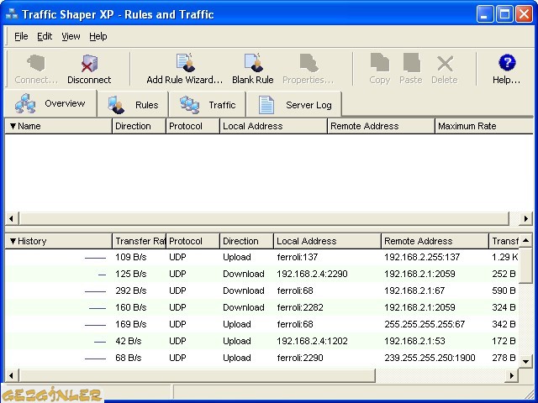
Task: Click local address ferroli:2290
Action: [x=300, y=359]
